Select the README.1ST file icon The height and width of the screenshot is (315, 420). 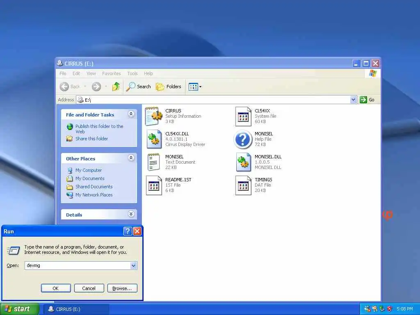pyautogui.click(x=154, y=185)
